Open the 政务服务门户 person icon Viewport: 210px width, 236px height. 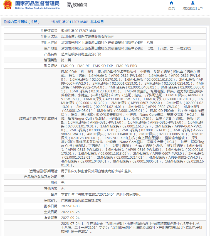coord(193,3)
